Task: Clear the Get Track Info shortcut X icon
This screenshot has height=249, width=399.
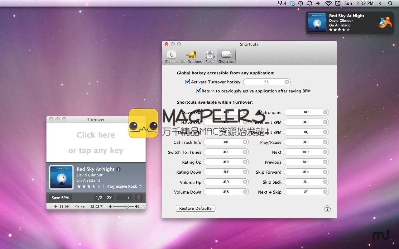Action: point(245,142)
